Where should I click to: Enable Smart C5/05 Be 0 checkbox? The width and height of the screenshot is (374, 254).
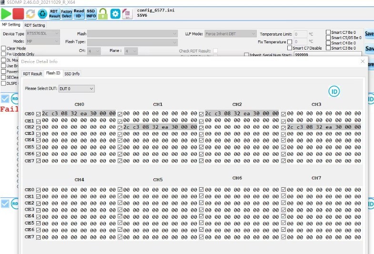pyautogui.click(x=328, y=38)
